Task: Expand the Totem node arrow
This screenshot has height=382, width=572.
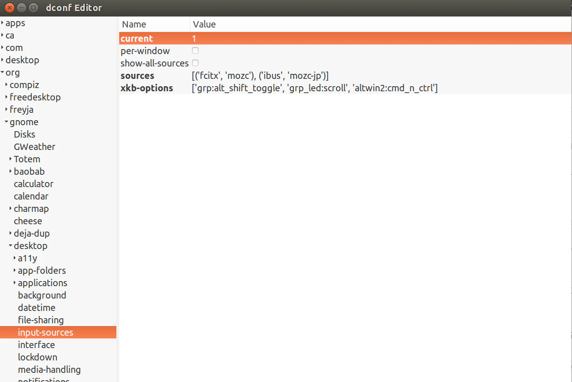Action: (x=11, y=159)
